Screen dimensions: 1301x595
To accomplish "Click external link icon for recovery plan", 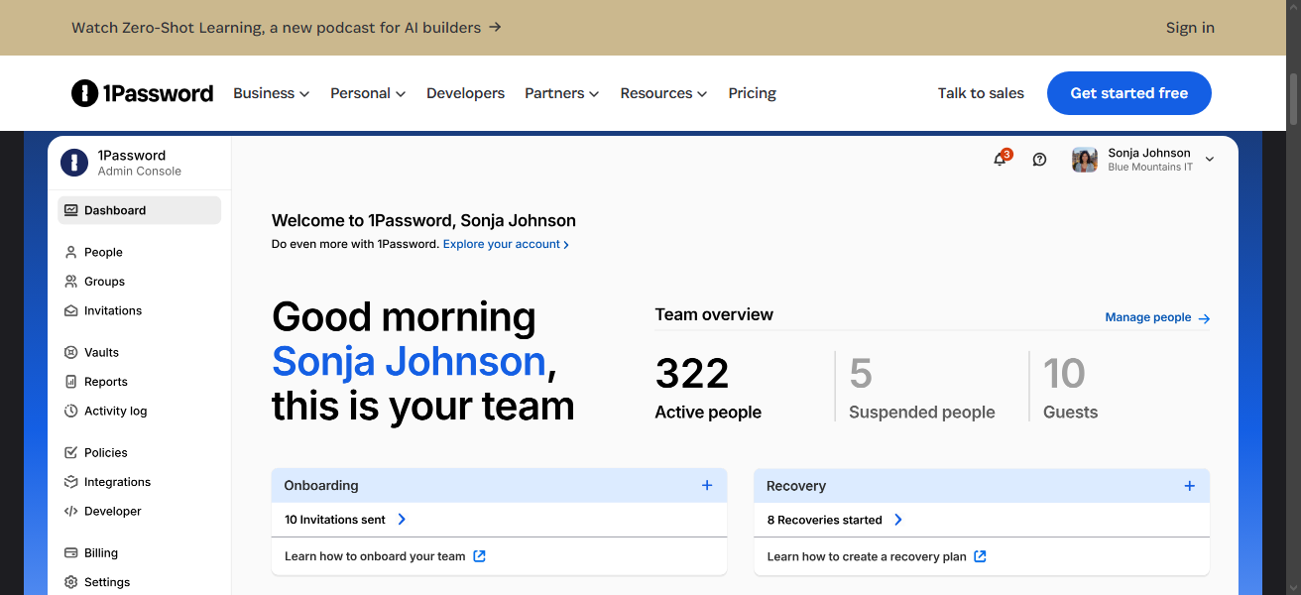I will [980, 556].
